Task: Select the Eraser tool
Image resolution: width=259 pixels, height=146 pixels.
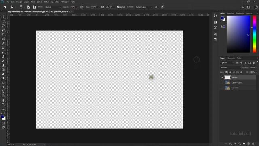Action: [3, 65]
